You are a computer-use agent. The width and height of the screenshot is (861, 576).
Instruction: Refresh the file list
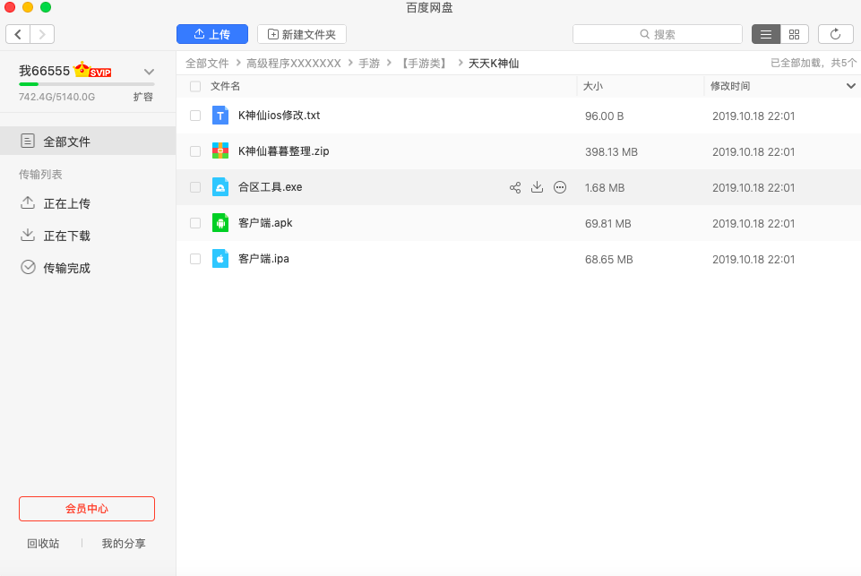point(835,34)
